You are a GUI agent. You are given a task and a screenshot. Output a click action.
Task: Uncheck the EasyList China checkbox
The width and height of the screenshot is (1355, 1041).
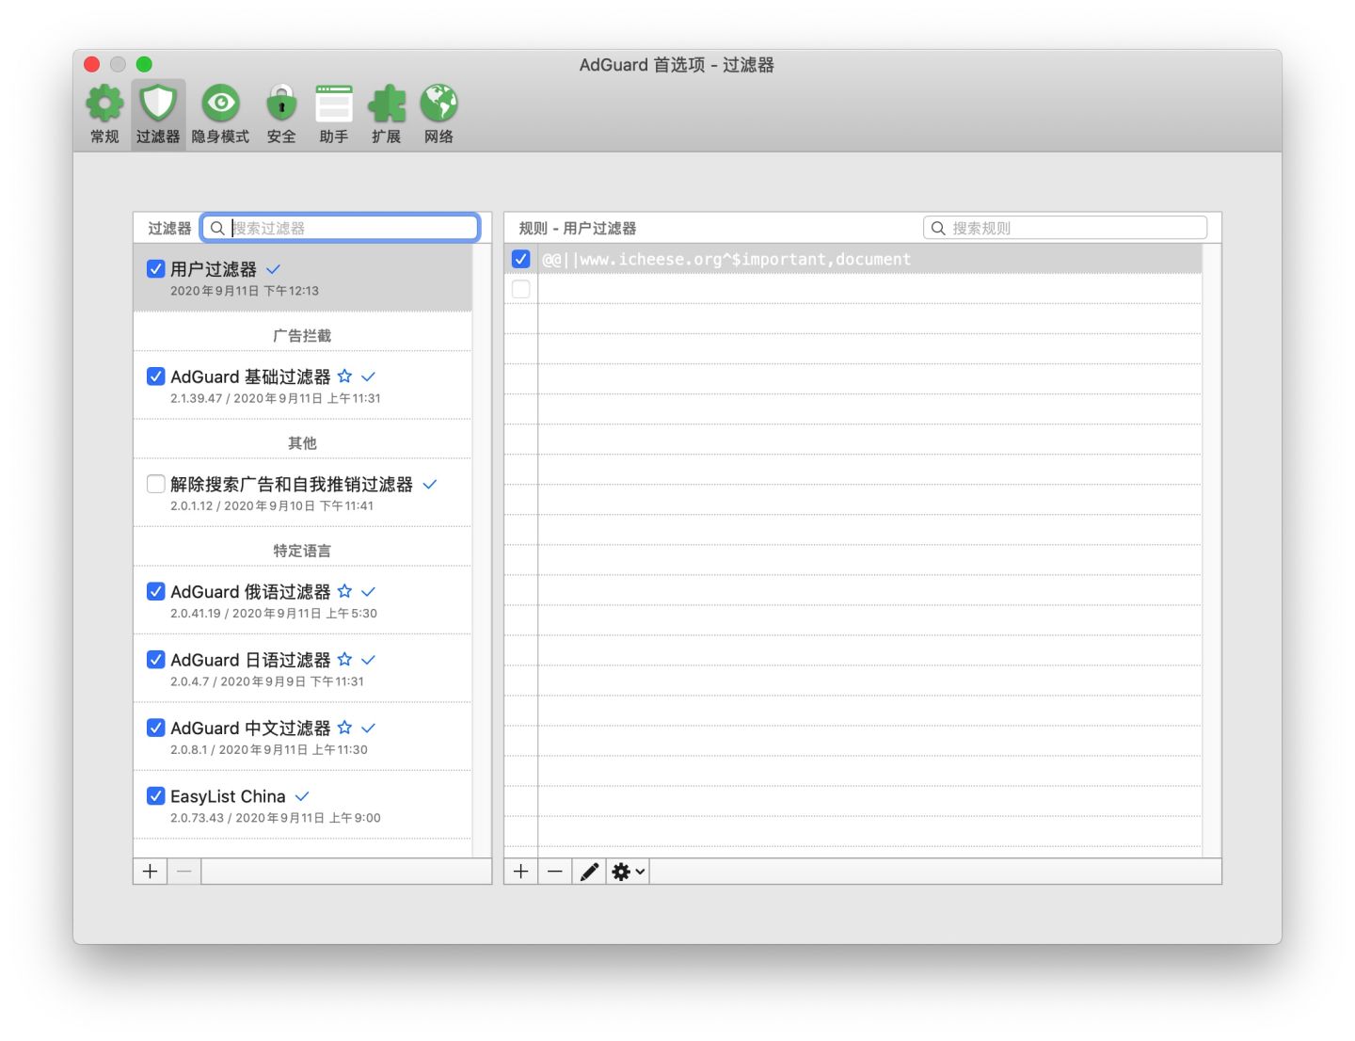(156, 796)
